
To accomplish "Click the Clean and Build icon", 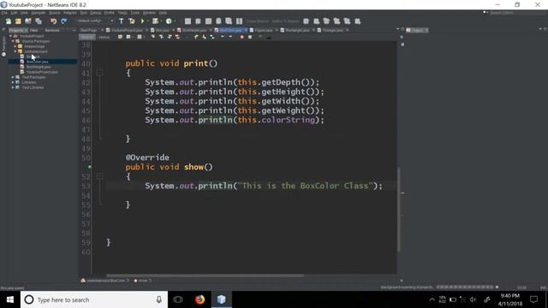I will coord(132,21).
